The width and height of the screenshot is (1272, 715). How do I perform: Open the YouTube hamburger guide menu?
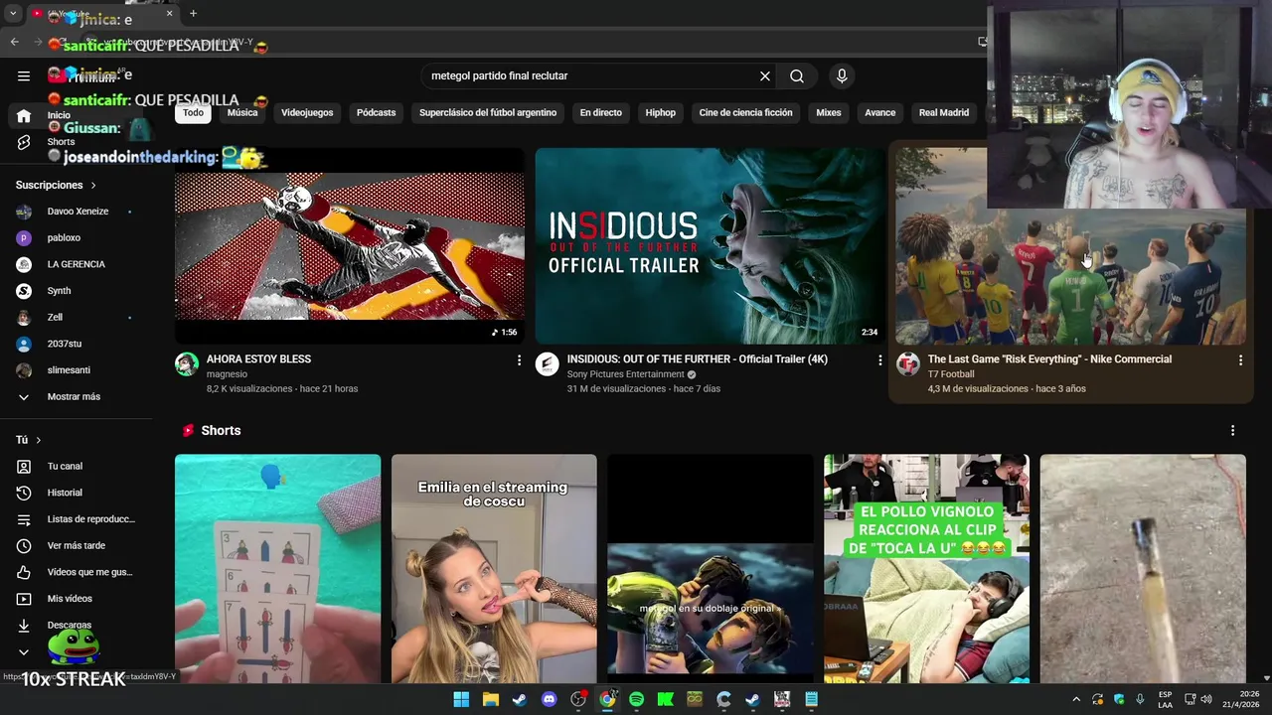click(x=24, y=75)
